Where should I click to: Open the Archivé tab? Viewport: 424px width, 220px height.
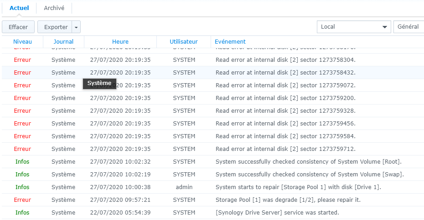point(54,8)
